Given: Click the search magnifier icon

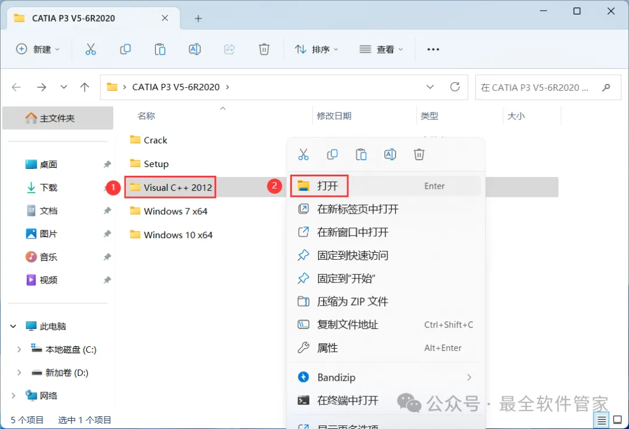Looking at the screenshot, I should (606, 87).
